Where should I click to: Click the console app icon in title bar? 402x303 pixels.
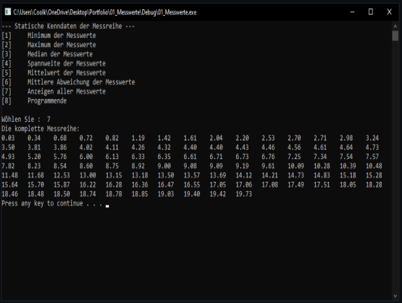(x=7, y=12)
